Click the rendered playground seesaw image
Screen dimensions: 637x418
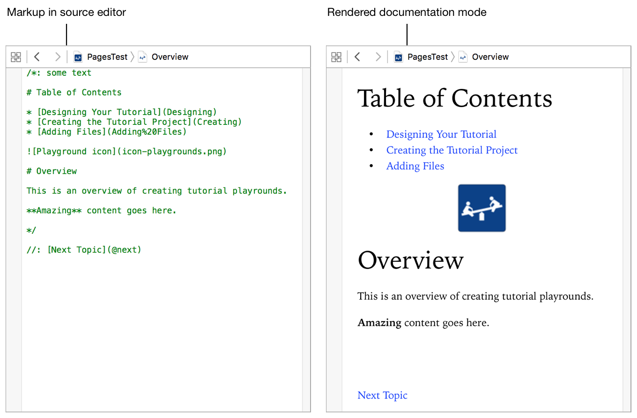click(x=481, y=208)
